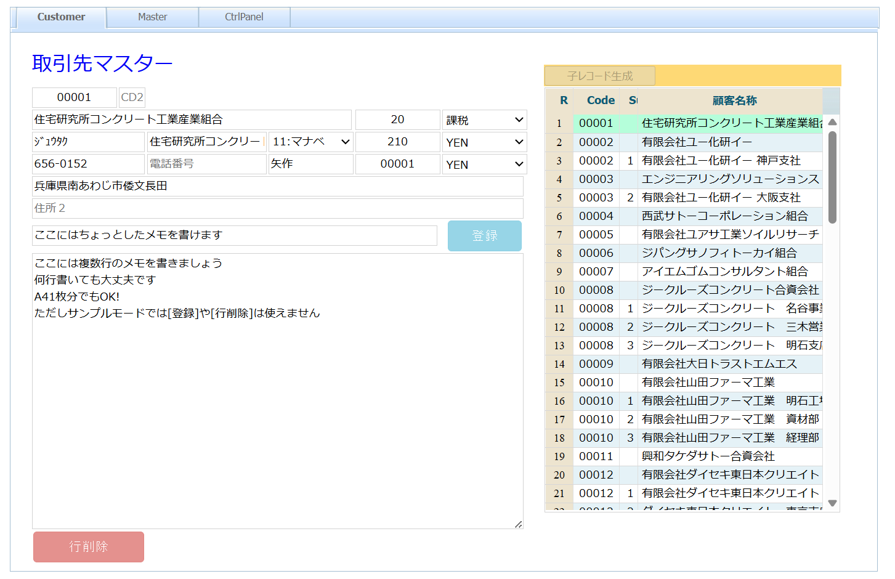Expand the 11:マナベ staff dropdown

click(311, 142)
